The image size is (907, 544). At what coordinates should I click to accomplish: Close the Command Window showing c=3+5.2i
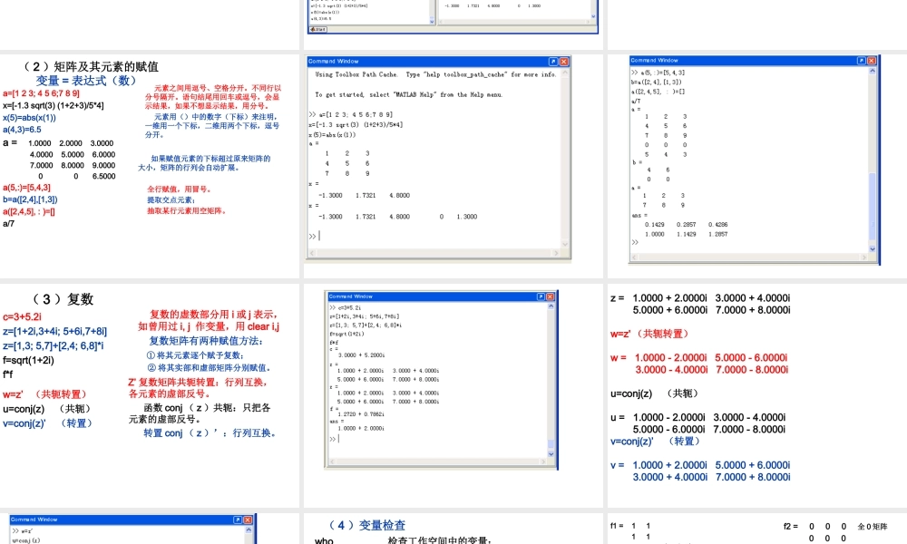point(551,296)
